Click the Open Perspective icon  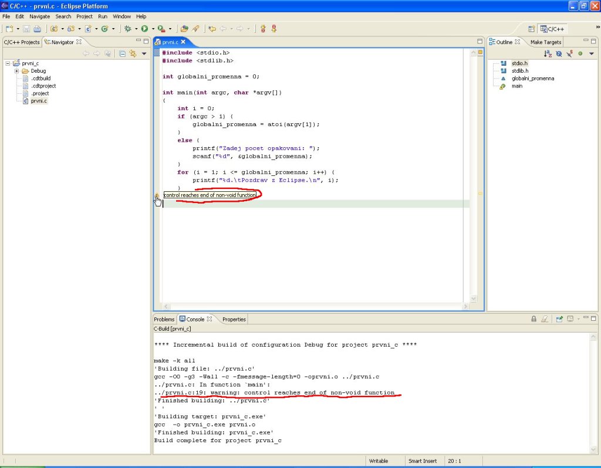531,28
